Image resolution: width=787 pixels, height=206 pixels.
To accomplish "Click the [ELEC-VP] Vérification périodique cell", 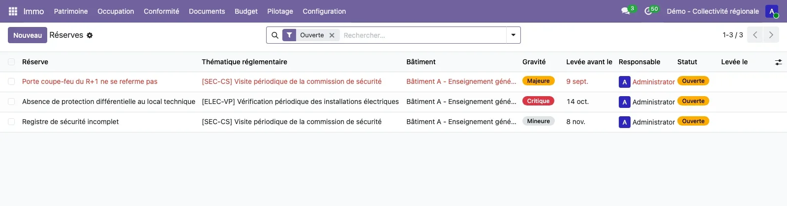I will tap(300, 102).
